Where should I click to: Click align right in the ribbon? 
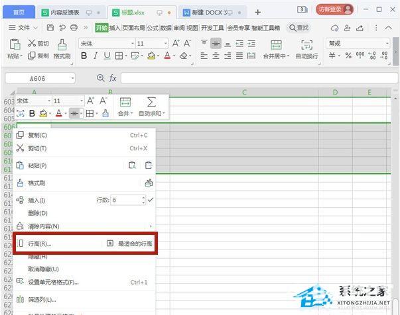(228, 56)
